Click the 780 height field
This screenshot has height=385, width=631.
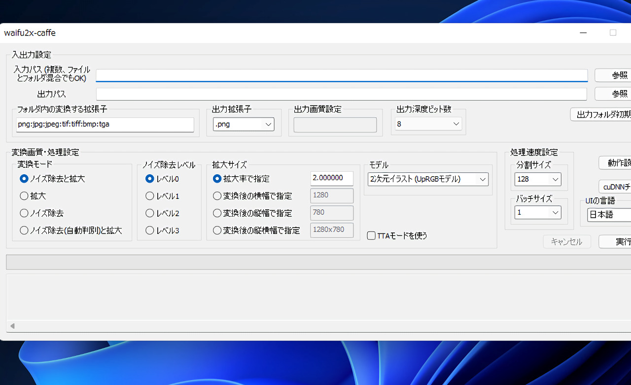coord(332,213)
